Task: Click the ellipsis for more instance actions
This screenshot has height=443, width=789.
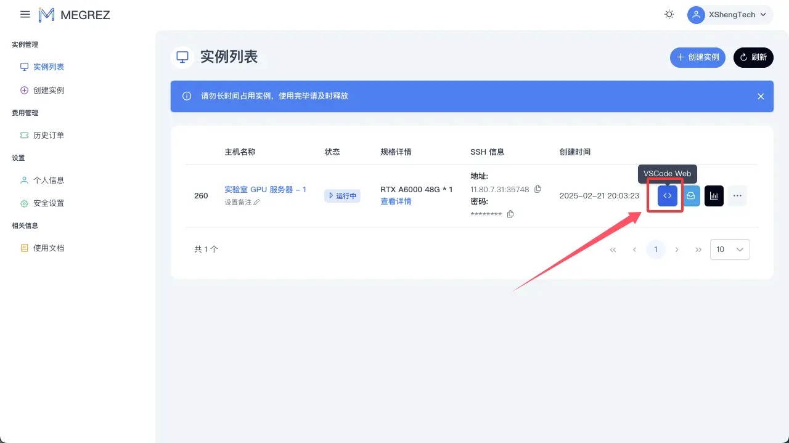Action: pyautogui.click(x=737, y=195)
